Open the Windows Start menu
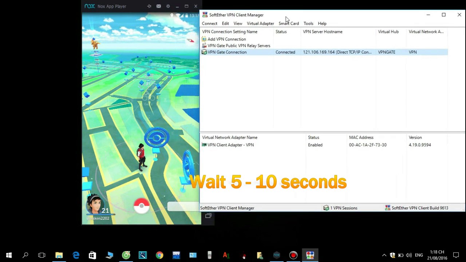The image size is (466, 262). pos(9,255)
